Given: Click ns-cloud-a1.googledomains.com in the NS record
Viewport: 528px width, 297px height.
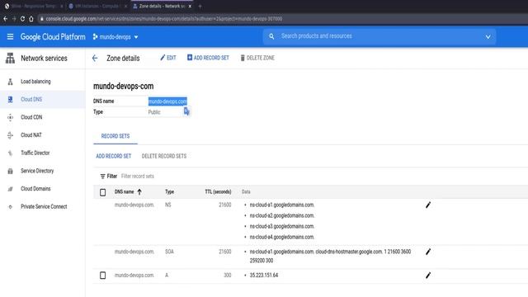Looking at the screenshot, I should [x=282, y=205].
